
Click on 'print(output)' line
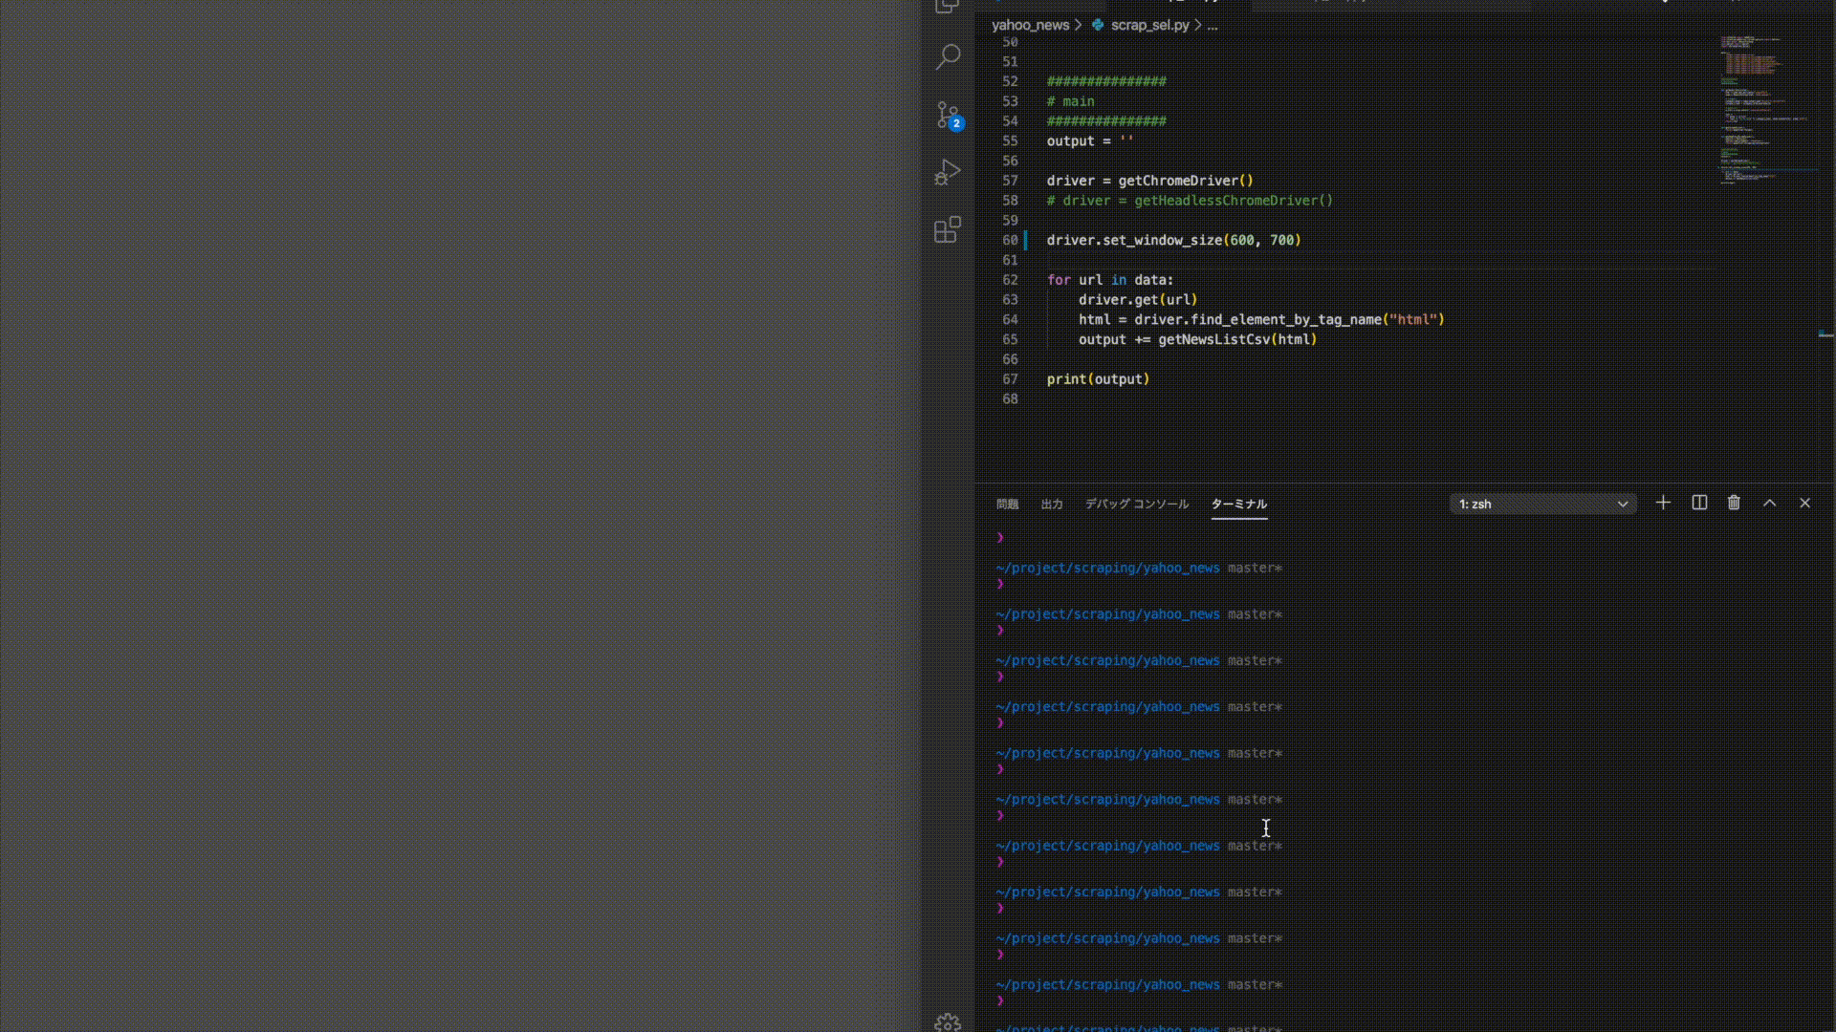coord(1098,379)
